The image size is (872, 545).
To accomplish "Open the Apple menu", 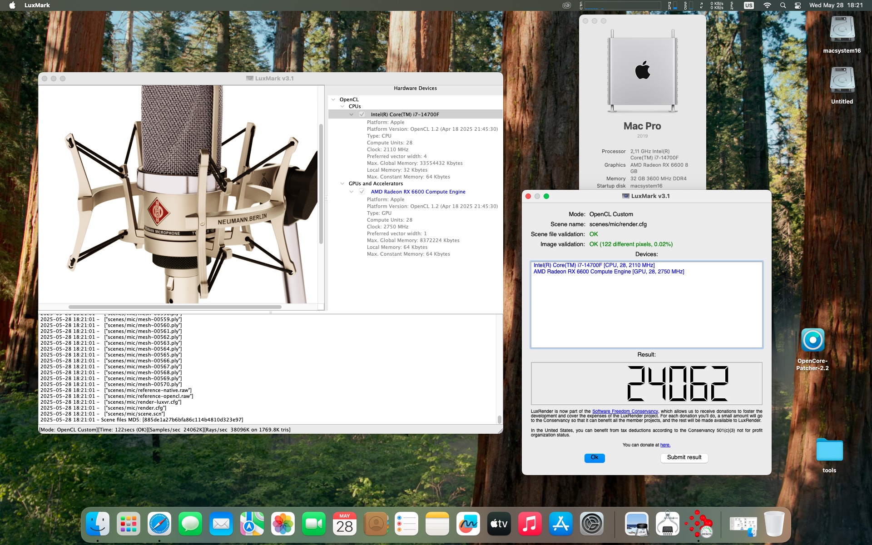I will point(12,5).
